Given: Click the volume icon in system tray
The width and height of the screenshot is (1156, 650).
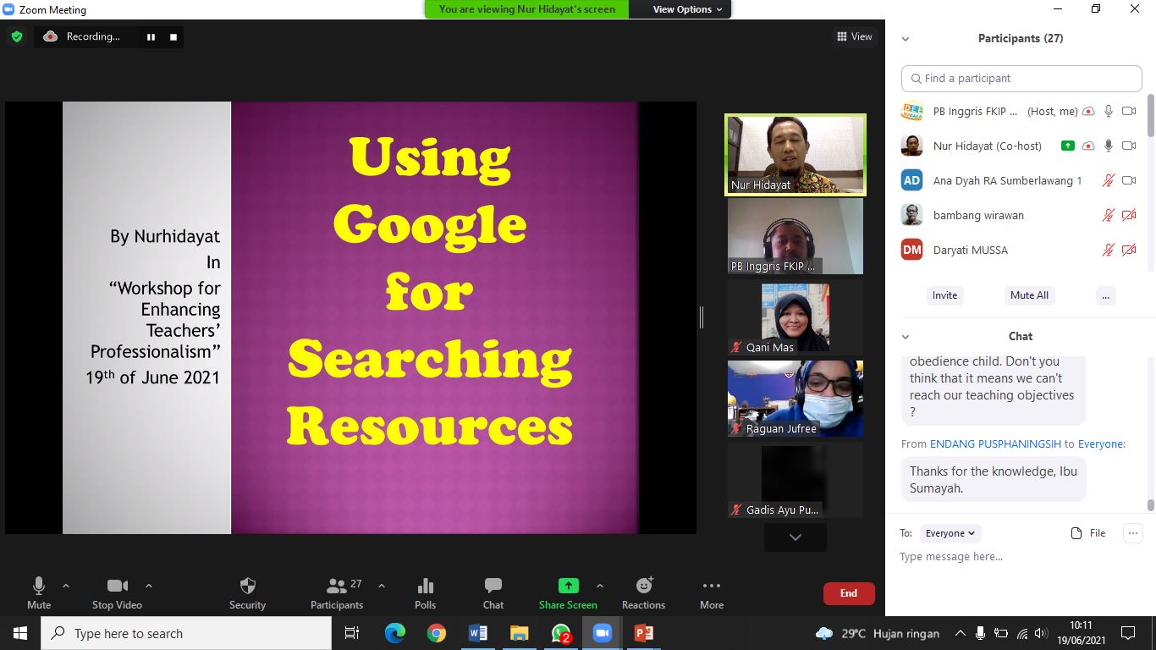Looking at the screenshot, I should click(x=1040, y=633).
